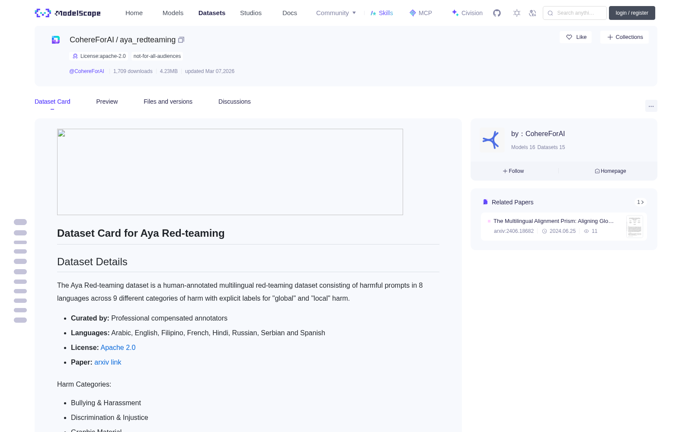Click the "Models 16" count text
The width and height of the screenshot is (692, 432).
tap(523, 147)
